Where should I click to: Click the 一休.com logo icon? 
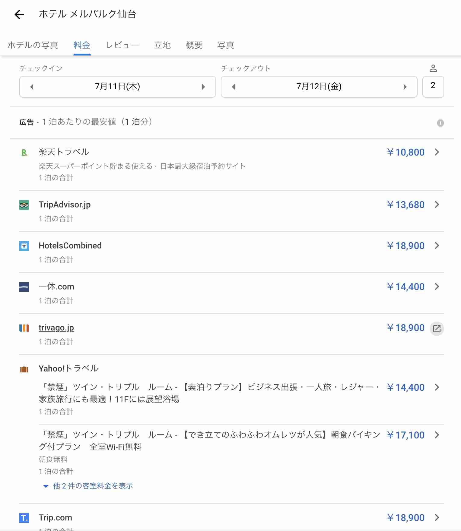pos(24,287)
